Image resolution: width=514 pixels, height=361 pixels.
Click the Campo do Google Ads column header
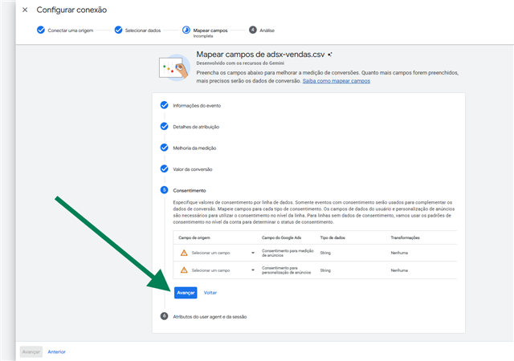tap(281, 237)
